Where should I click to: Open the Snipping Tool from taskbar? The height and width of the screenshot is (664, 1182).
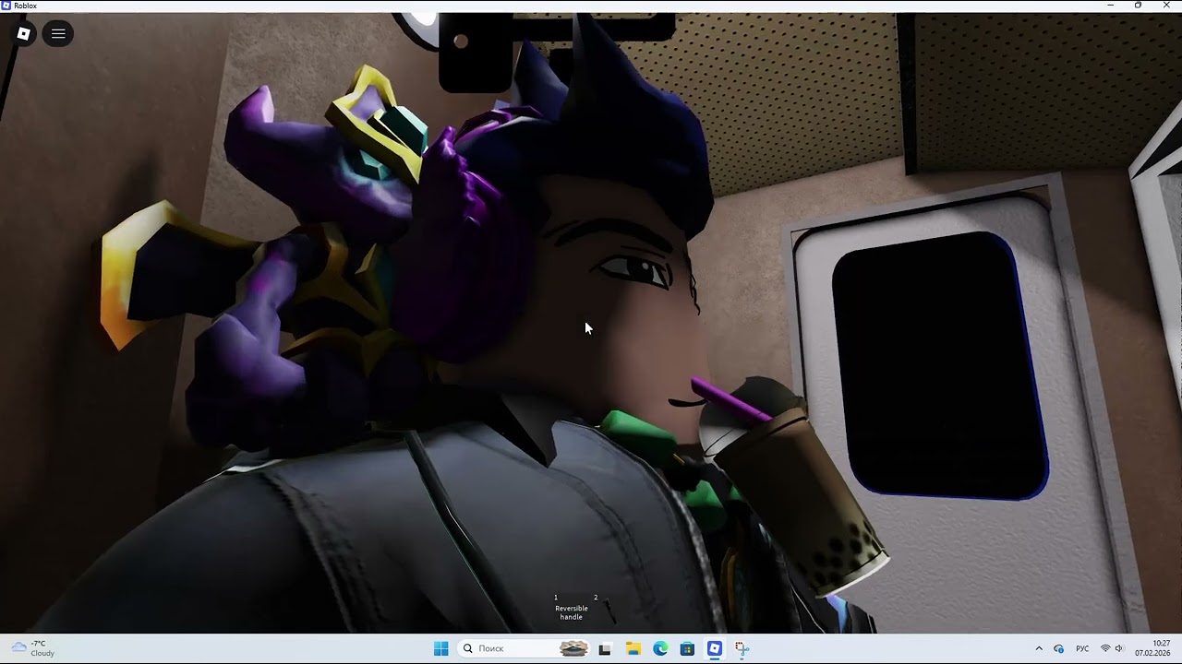point(742,648)
